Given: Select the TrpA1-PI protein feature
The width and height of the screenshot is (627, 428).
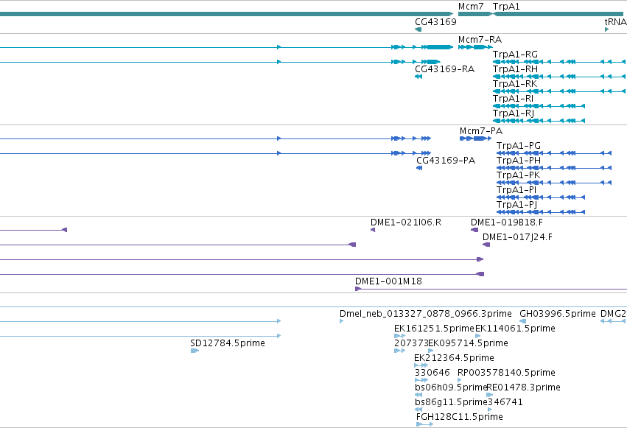Looking at the screenshot, I should pyautogui.click(x=541, y=197).
